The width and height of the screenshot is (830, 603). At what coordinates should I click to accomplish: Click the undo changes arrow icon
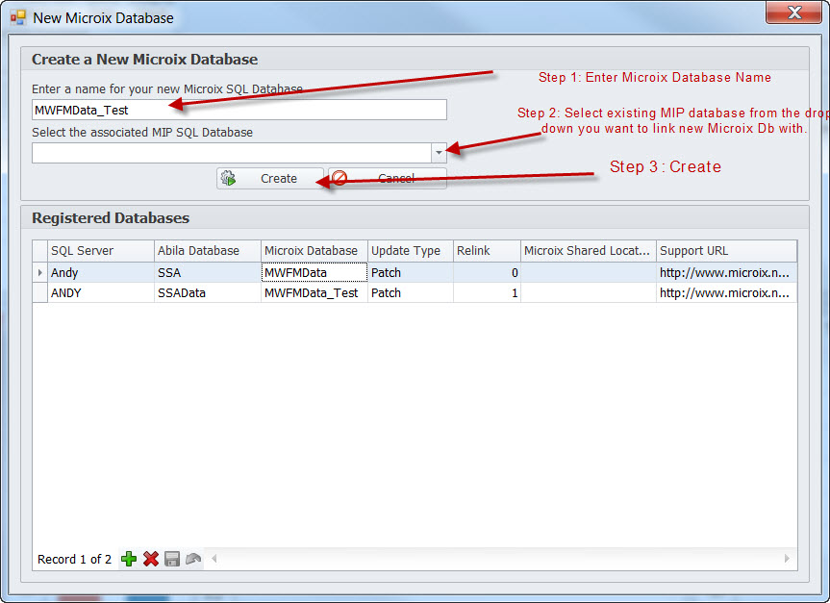point(193,559)
